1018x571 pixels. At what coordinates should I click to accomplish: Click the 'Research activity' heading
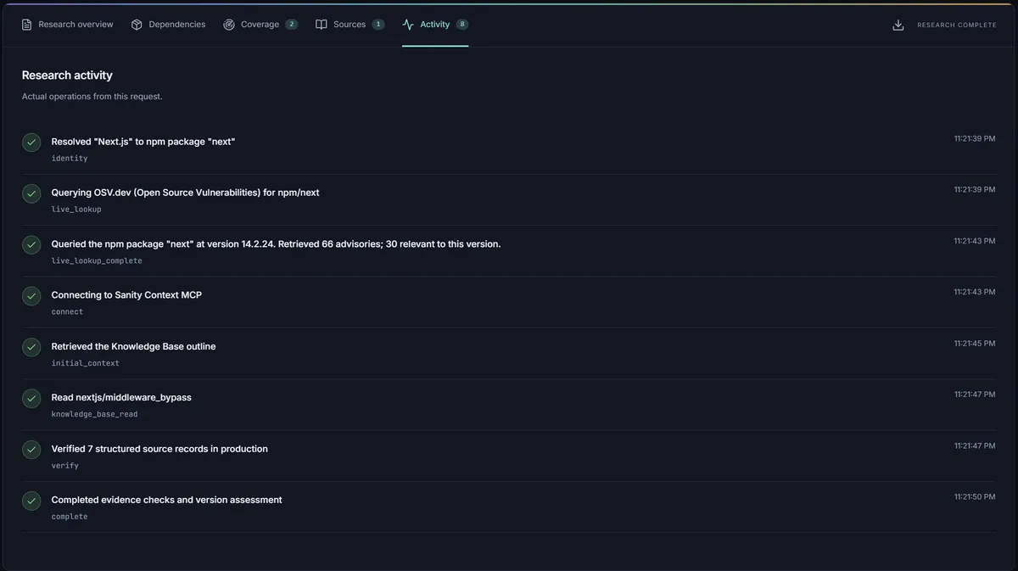click(x=67, y=76)
